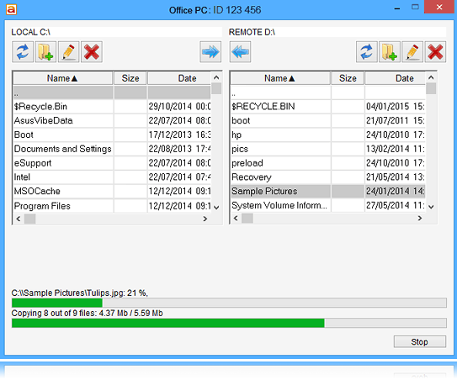This screenshot has width=457, height=380.
Task: Create new folder in remote pane
Action: point(390,52)
